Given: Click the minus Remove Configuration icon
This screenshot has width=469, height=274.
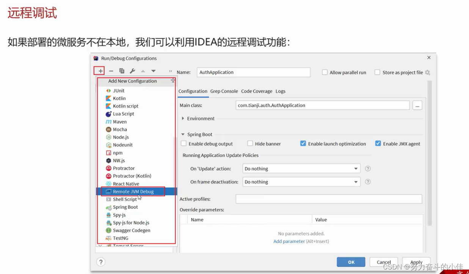Looking at the screenshot, I should click(111, 71).
